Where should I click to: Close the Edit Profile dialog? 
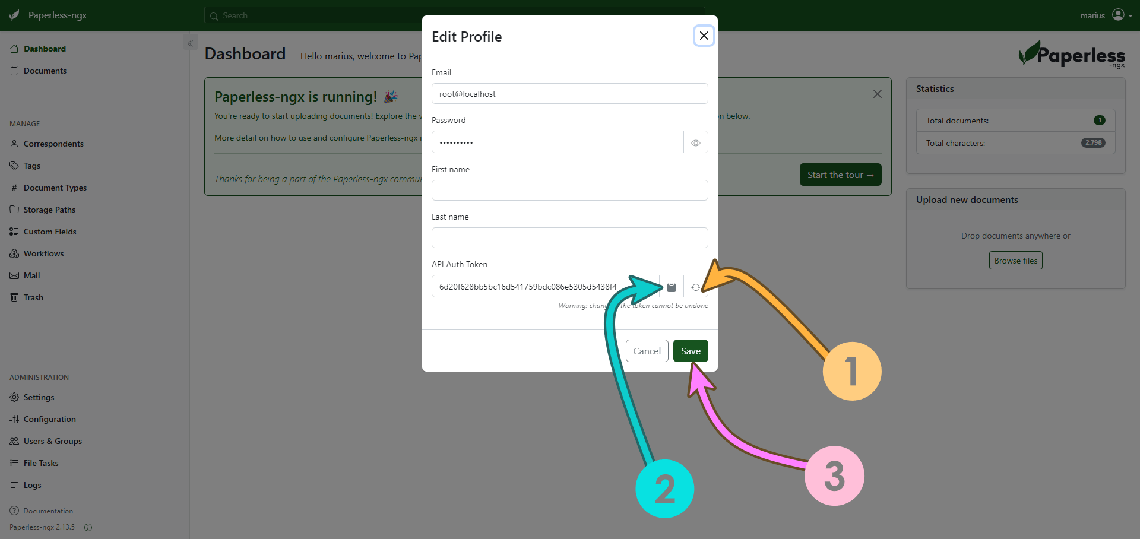click(x=704, y=36)
